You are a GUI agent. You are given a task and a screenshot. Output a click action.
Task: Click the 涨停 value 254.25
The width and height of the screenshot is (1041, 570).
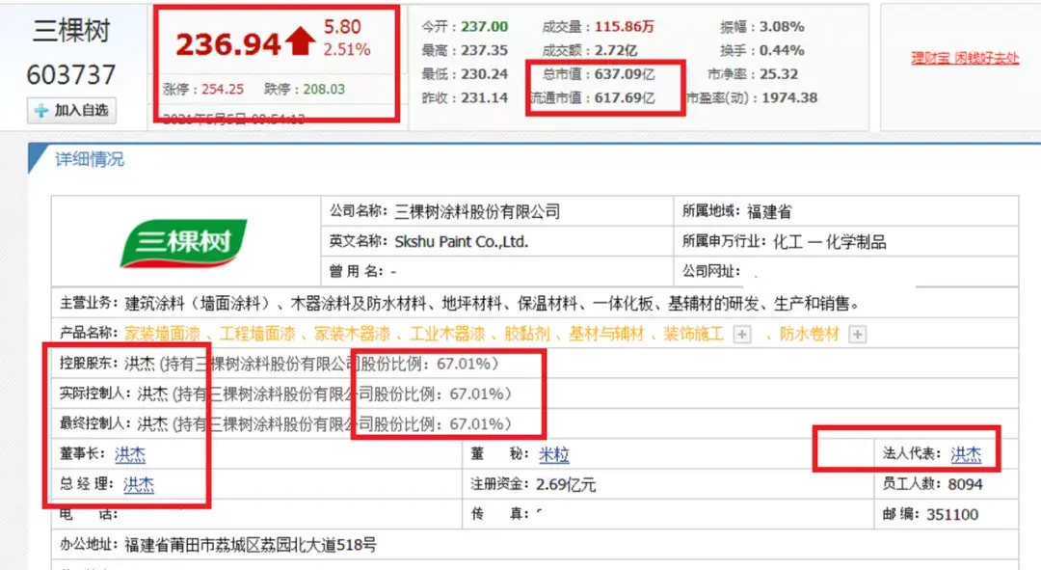click(x=223, y=89)
